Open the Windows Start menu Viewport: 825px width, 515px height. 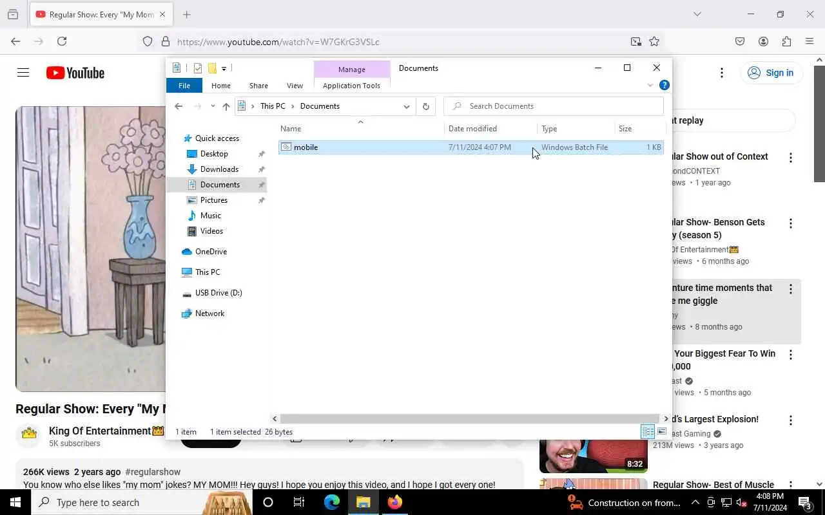tap(15, 502)
